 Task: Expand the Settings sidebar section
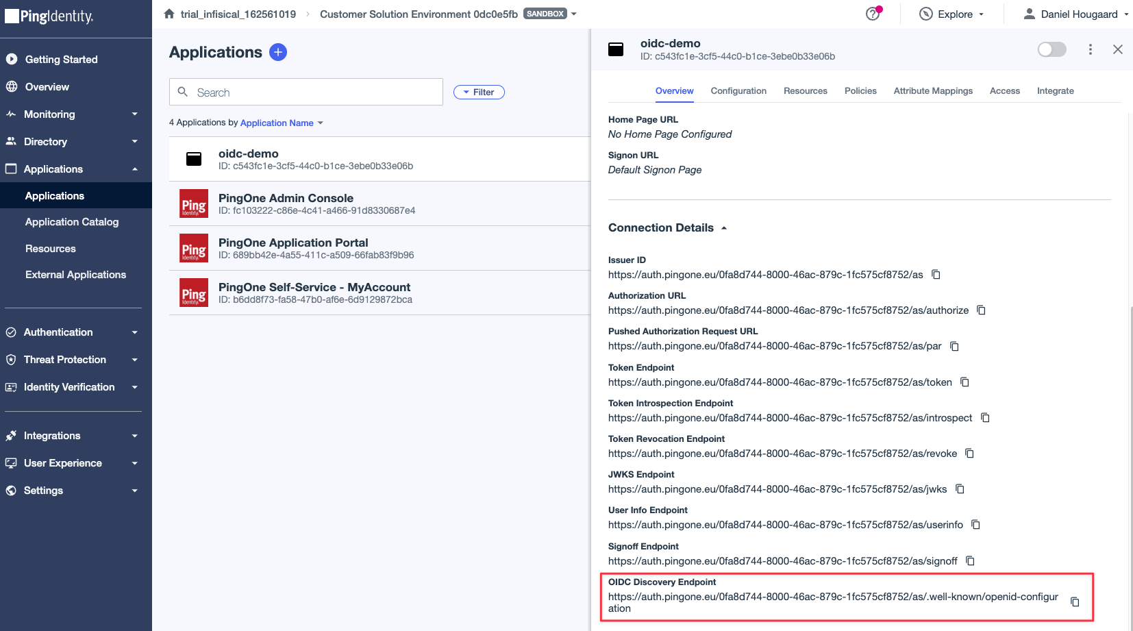(75, 491)
